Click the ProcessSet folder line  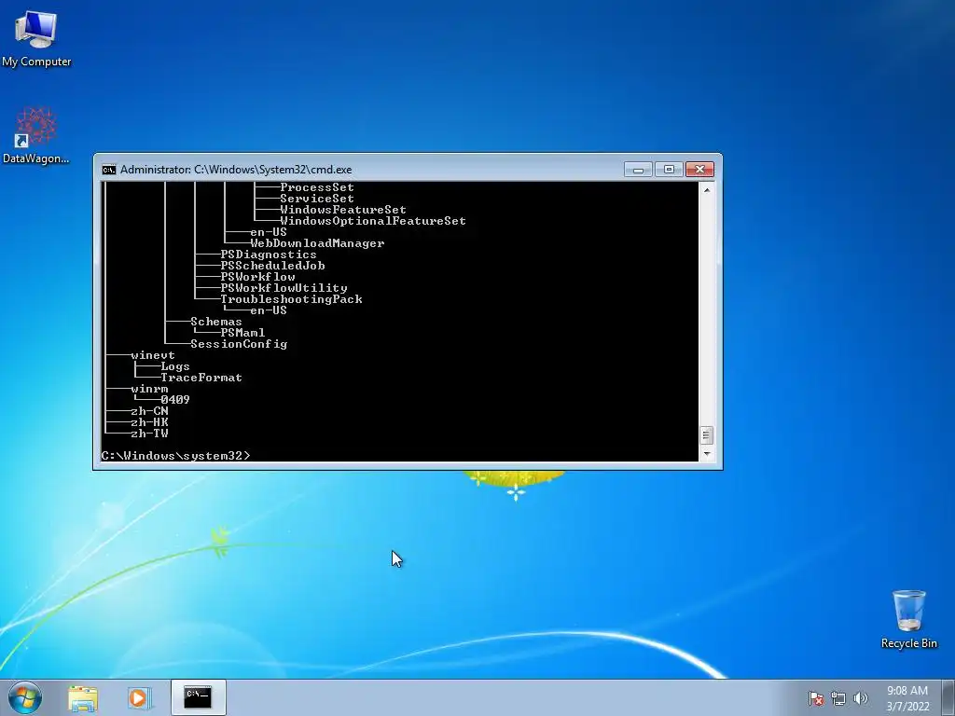pyautogui.click(x=317, y=187)
